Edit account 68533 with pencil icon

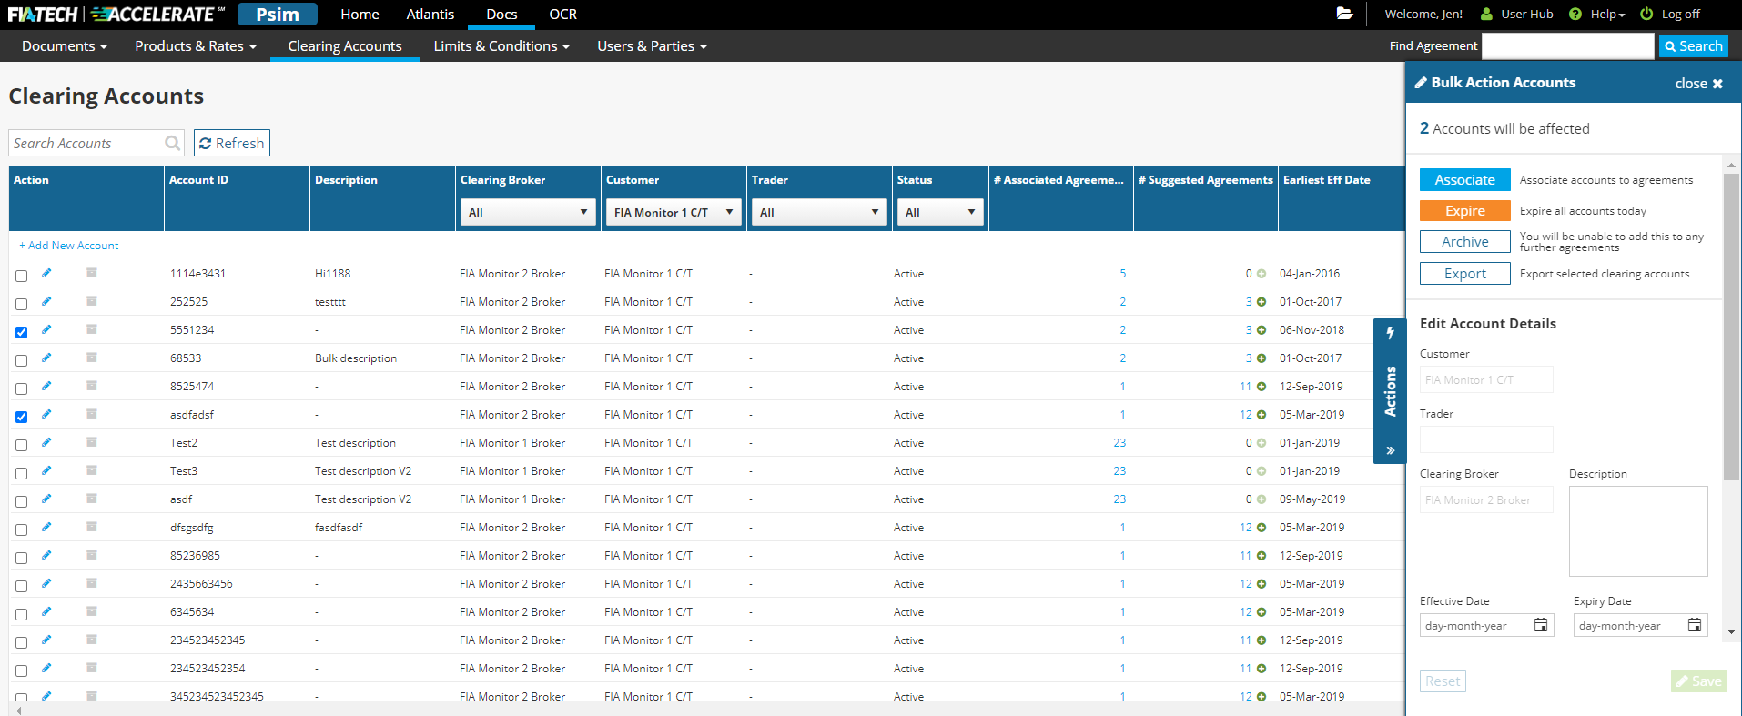click(46, 358)
